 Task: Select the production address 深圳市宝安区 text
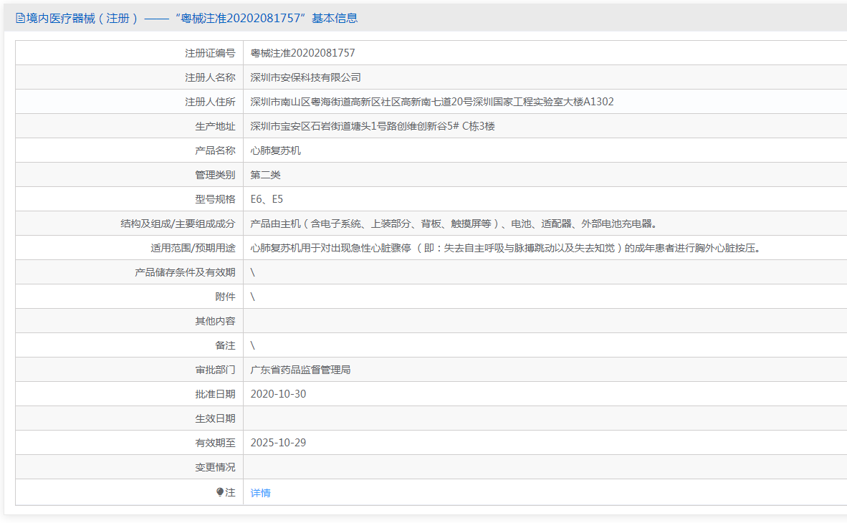click(372, 126)
